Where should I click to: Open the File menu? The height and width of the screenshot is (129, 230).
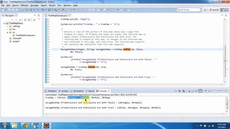[3, 5]
